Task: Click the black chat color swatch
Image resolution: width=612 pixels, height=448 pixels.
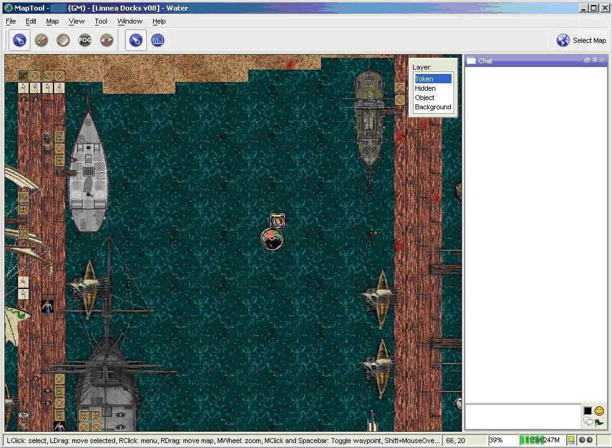Action: pos(588,411)
